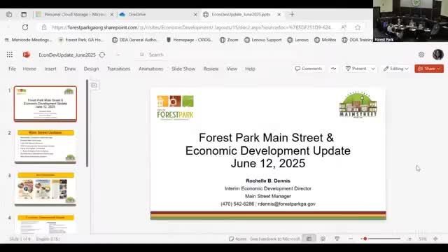
Task: Open the Slide Show ribbon tab
Action: click(x=183, y=69)
